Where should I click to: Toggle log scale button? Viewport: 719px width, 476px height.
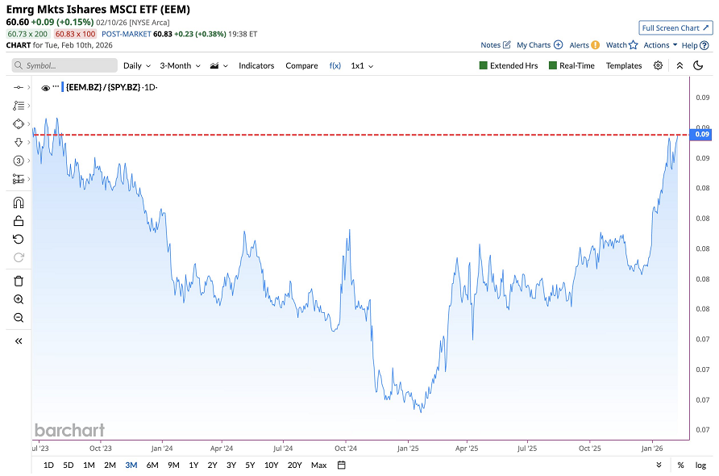tap(700, 465)
